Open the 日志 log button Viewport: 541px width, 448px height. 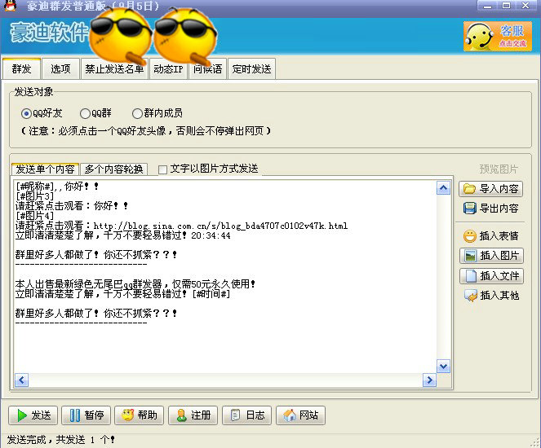246,415
